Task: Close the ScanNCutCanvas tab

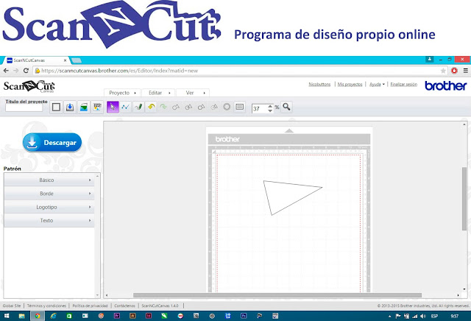Action: pos(65,60)
